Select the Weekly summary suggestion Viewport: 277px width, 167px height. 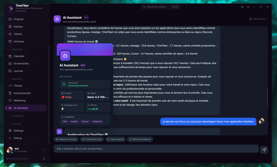[x=66, y=139]
